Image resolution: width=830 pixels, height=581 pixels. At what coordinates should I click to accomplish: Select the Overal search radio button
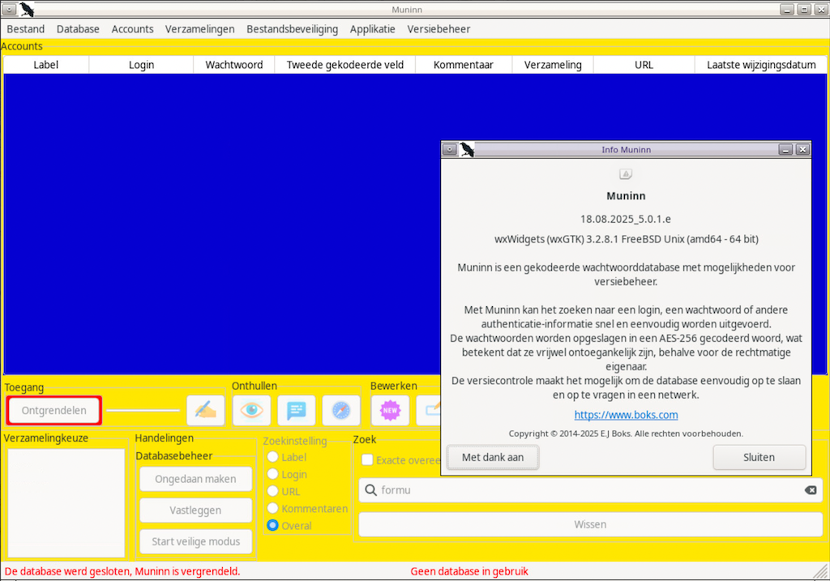pyautogui.click(x=272, y=525)
